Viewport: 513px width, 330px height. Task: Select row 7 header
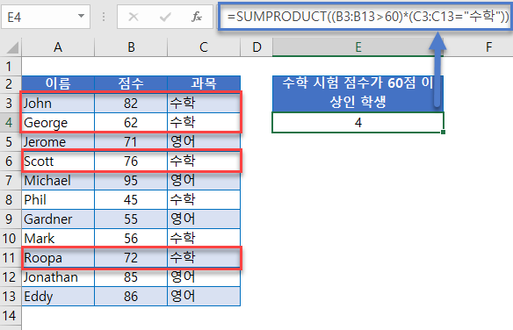point(11,180)
